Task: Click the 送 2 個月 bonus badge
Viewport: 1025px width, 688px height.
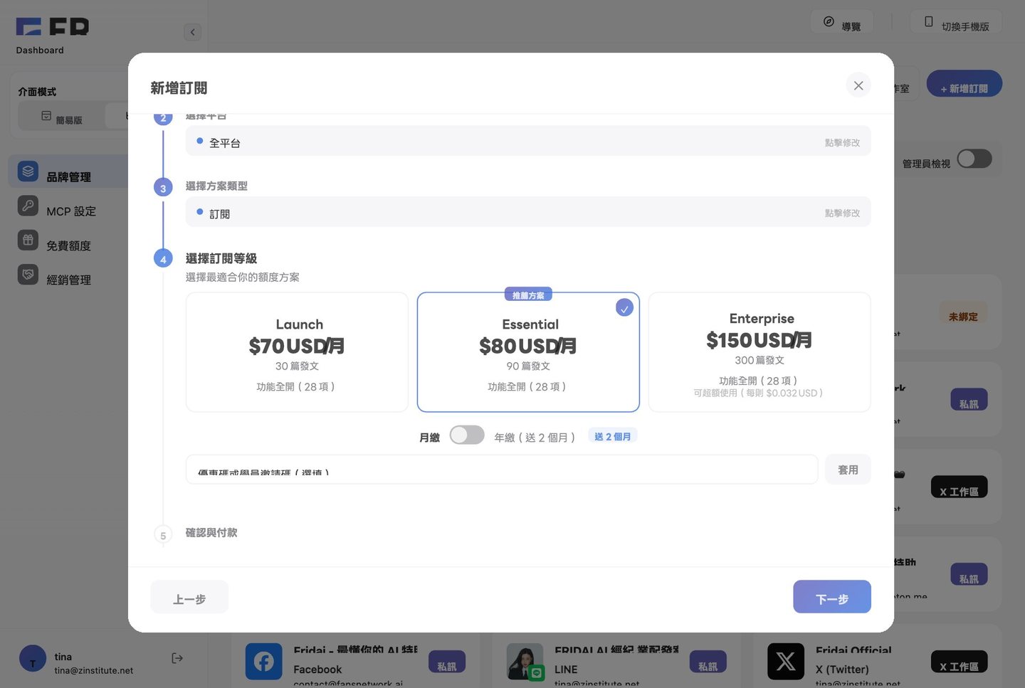Action: tap(612, 436)
